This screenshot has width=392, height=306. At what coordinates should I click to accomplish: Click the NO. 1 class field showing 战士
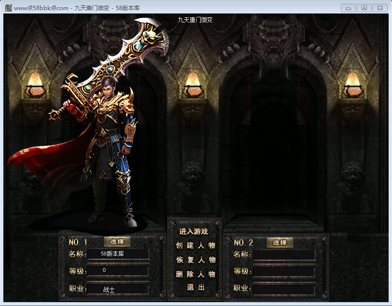118,290
